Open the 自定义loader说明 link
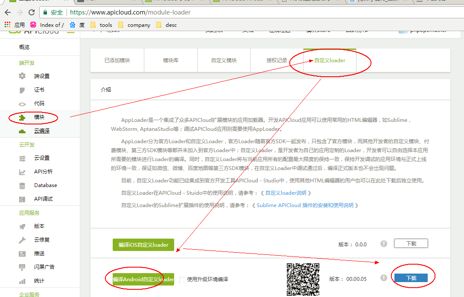The image size is (464, 297). [x=286, y=193]
